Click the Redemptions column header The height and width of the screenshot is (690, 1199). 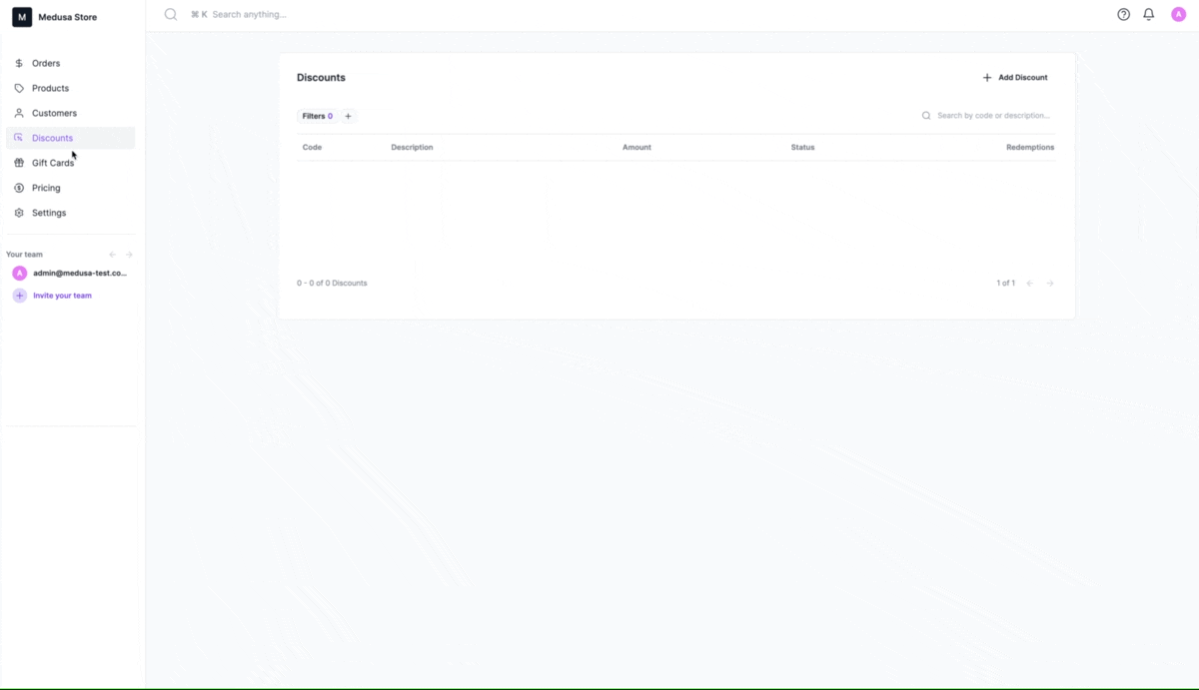tap(1030, 147)
